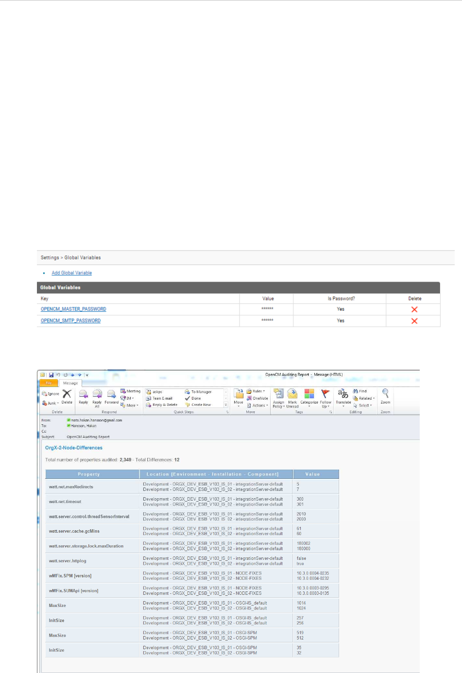Image resolution: width=462 pixels, height=673 pixels.
Task: Choose the Team E-mail quick step
Action: [x=159, y=398]
